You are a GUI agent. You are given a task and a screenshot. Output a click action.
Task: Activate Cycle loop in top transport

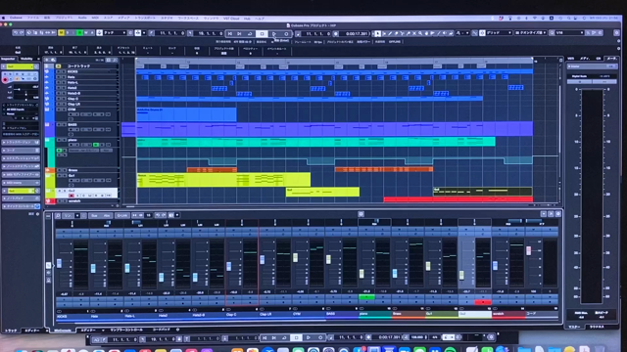point(250,34)
